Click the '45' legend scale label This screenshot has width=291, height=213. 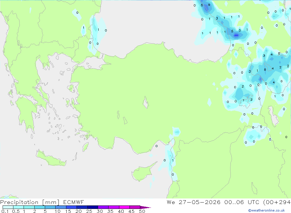[132, 211]
